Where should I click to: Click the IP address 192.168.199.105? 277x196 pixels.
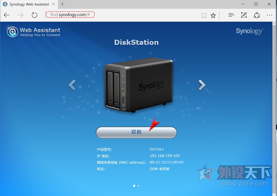tap(165, 156)
